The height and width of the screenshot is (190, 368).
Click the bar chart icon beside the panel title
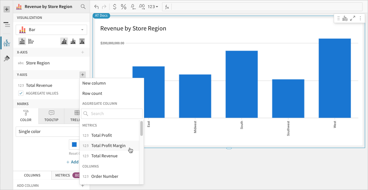tap(19, 7)
